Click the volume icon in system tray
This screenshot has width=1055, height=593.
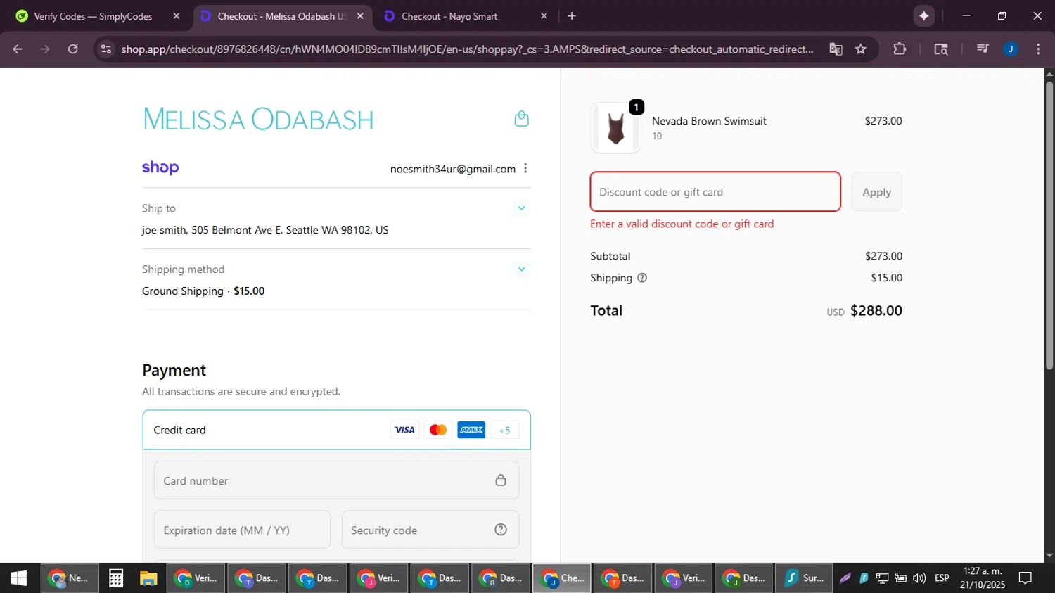[919, 578]
